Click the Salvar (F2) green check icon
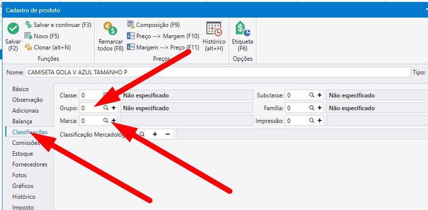Viewport: 428px width, 210px height. [x=13, y=29]
